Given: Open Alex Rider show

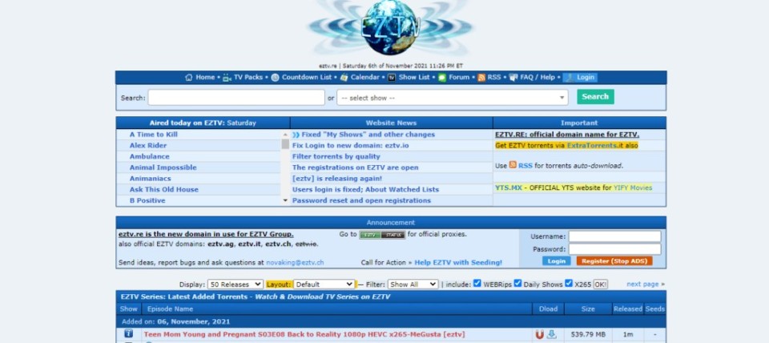Looking at the screenshot, I should coord(148,146).
